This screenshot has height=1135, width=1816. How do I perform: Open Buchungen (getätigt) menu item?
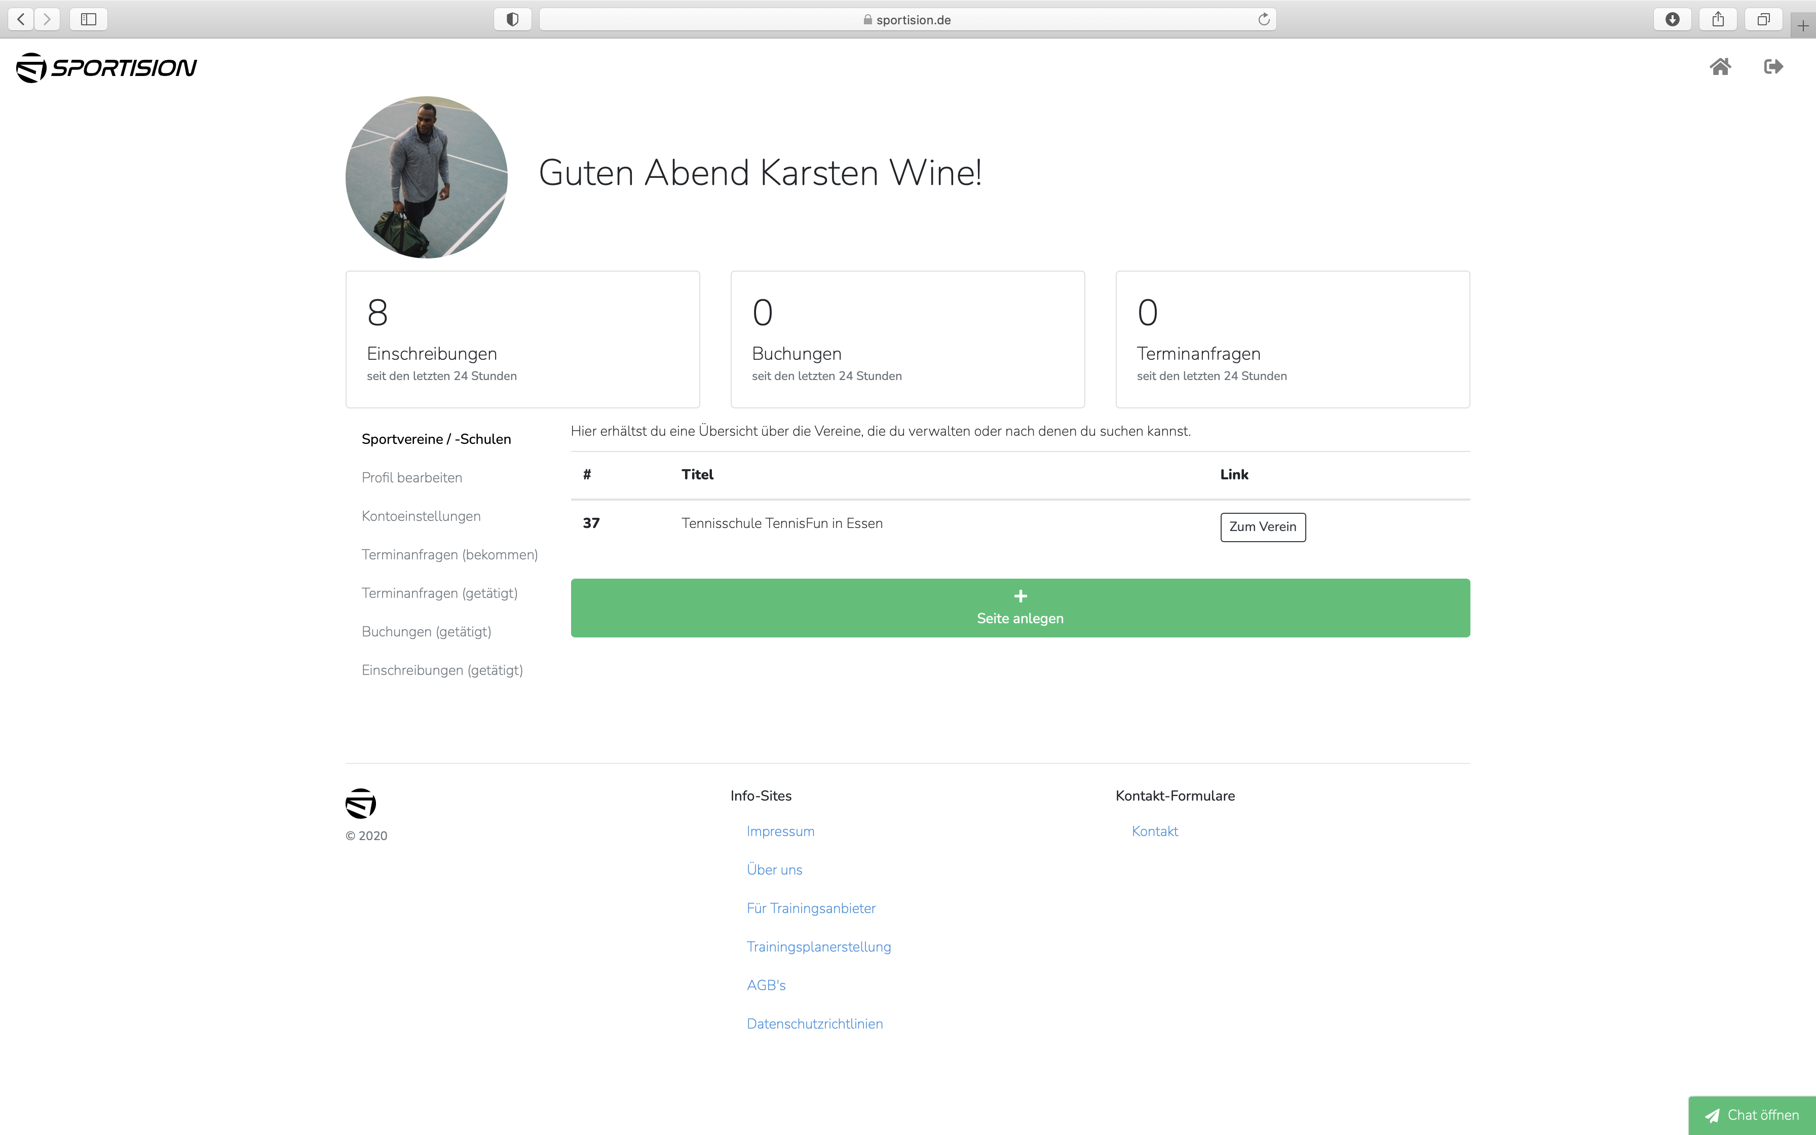(426, 632)
